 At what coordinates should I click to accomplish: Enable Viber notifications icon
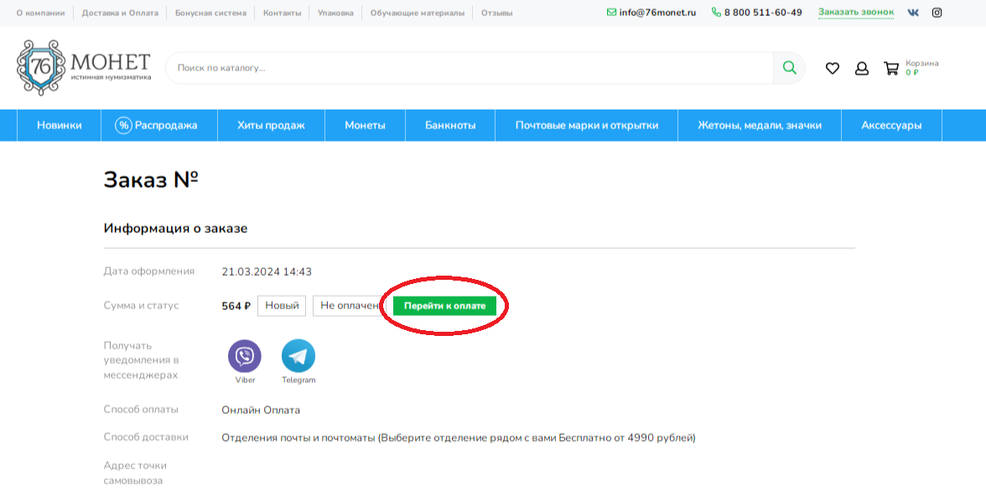click(x=245, y=356)
